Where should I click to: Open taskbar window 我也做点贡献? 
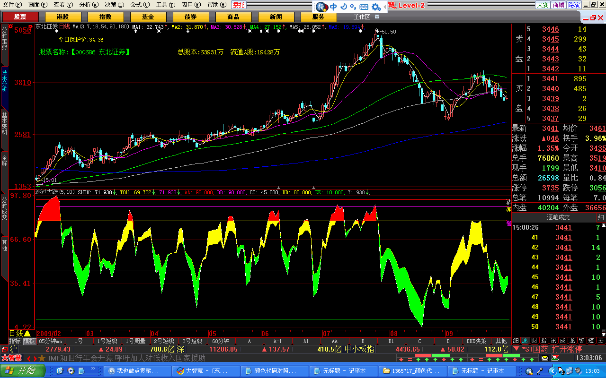(x=137, y=371)
